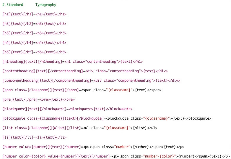
Task: Click the '# Standard Typography' comment line
Action: 29,5
